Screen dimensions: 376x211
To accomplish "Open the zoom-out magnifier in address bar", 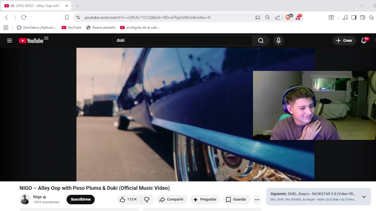I will click(268, 17).
